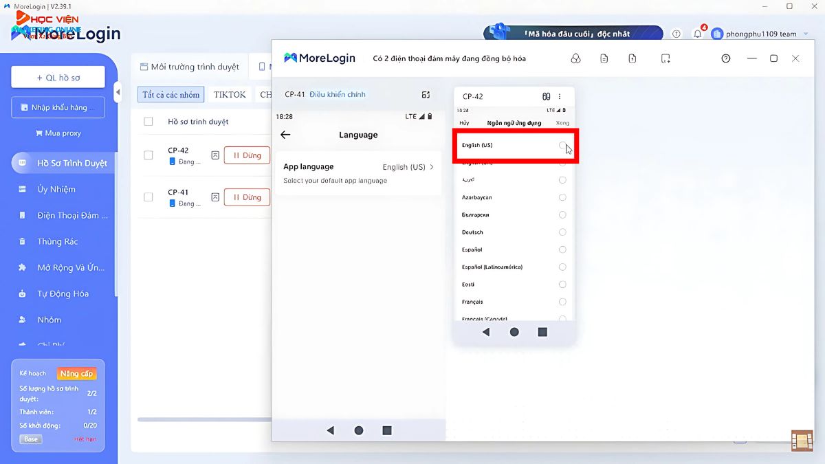Select the Français radio button
Image resolution: width=825 pixels, height=464 pixels.
click(562, 302)
